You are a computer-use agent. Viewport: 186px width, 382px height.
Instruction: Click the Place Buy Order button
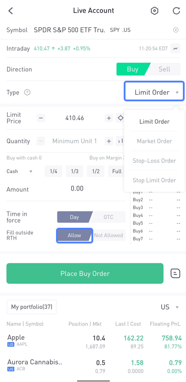point(85,273)
